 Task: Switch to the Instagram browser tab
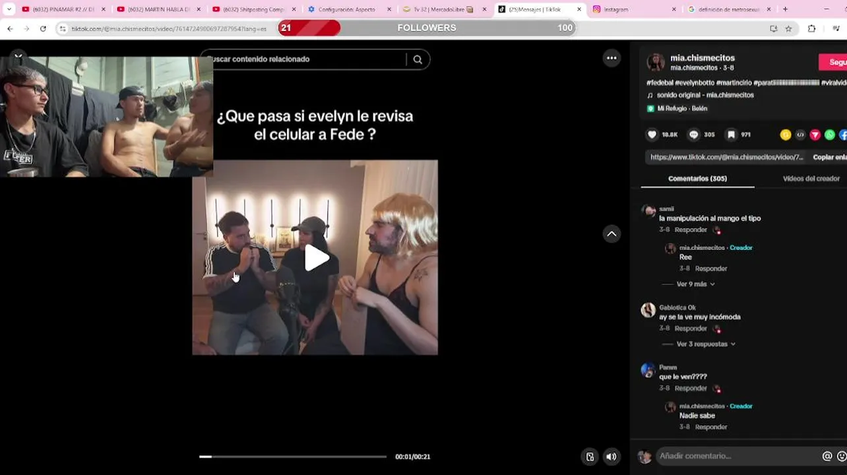(634, 9)
